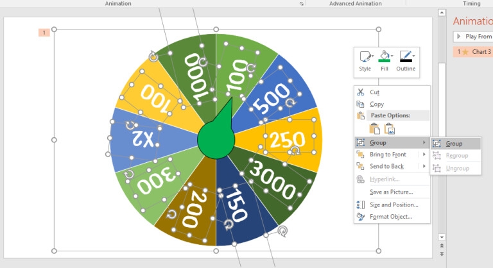Open the Style gallery in mini toolbar
493x268 pixels.
click(365, 62)
